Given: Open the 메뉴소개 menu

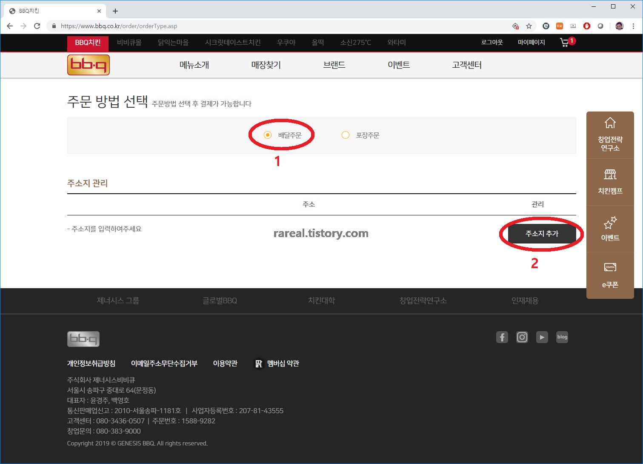Looking at the screenshot, I should pyautogui.click(x=194, y=65).
